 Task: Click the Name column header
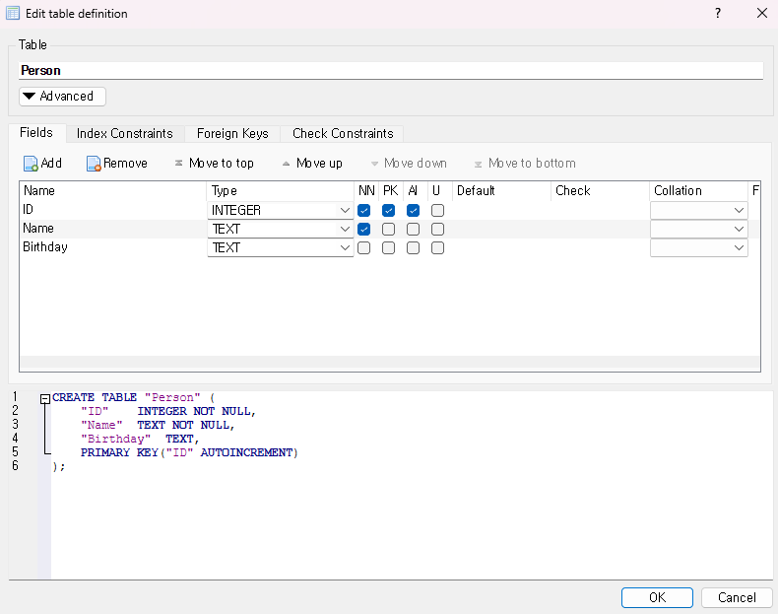(113, 191)
